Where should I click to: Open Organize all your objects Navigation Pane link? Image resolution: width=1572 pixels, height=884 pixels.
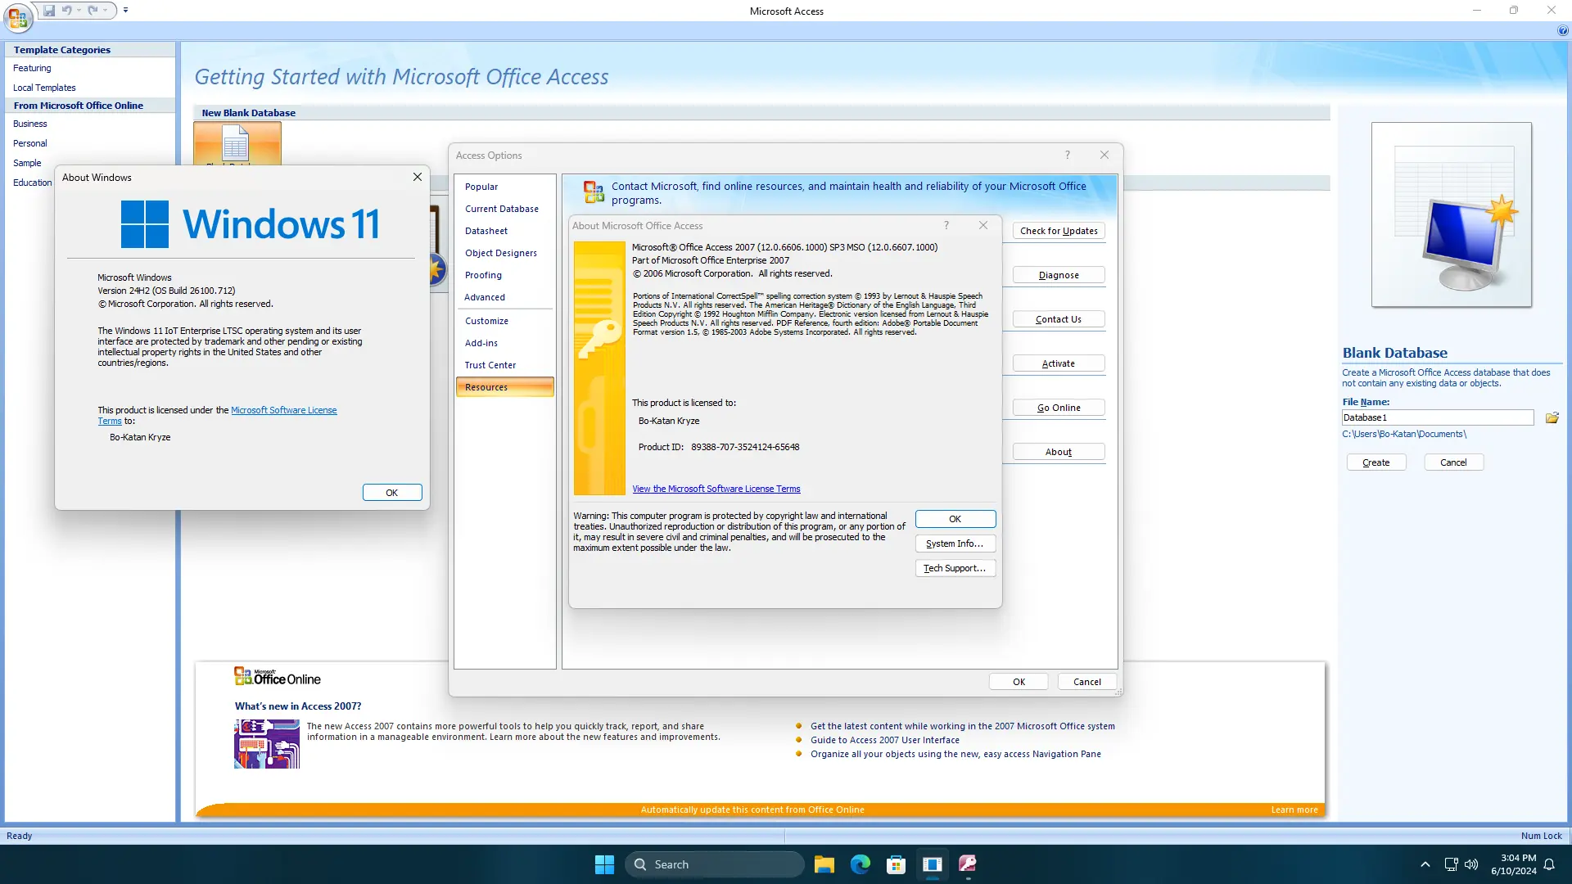[x=955, y=754]
